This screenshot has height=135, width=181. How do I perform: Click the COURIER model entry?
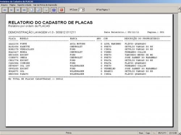(x=25, y=63)
